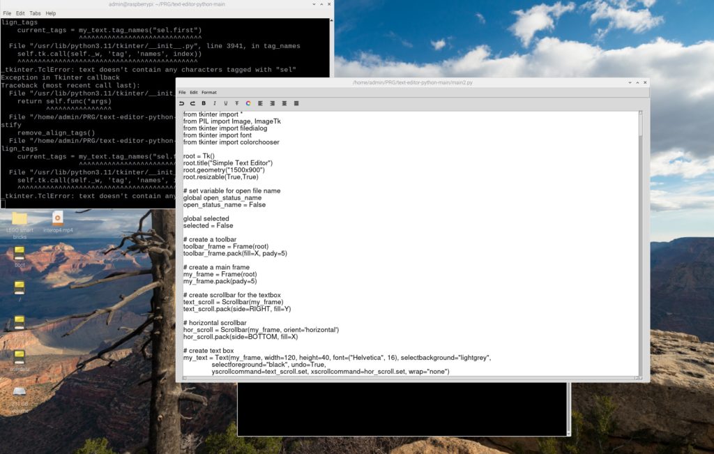Open the terminal's Tabs menu

click(35, 13)
